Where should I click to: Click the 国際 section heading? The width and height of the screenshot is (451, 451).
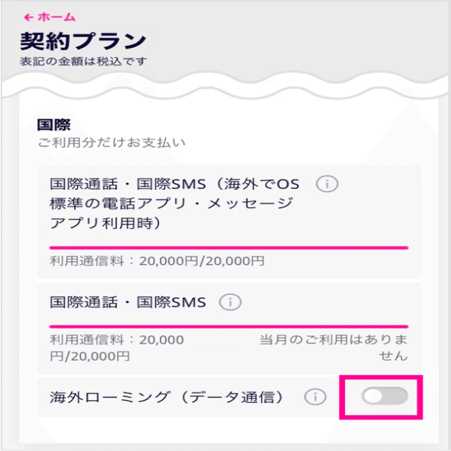(x=54, y=125)
